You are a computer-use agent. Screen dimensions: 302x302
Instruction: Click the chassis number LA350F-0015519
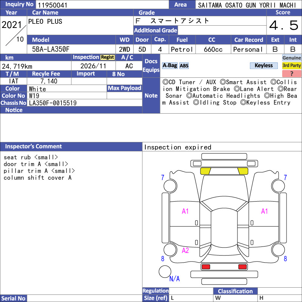point(53,103)
